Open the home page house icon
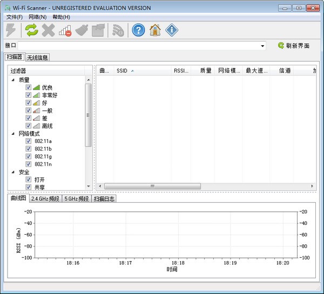This screenshot has height=294, width=324. (x=155, y=30)
